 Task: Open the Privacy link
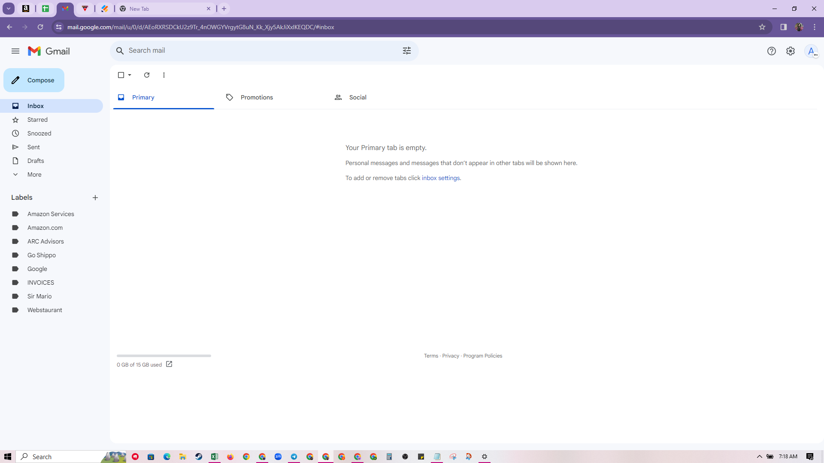[x=451, y=356]
